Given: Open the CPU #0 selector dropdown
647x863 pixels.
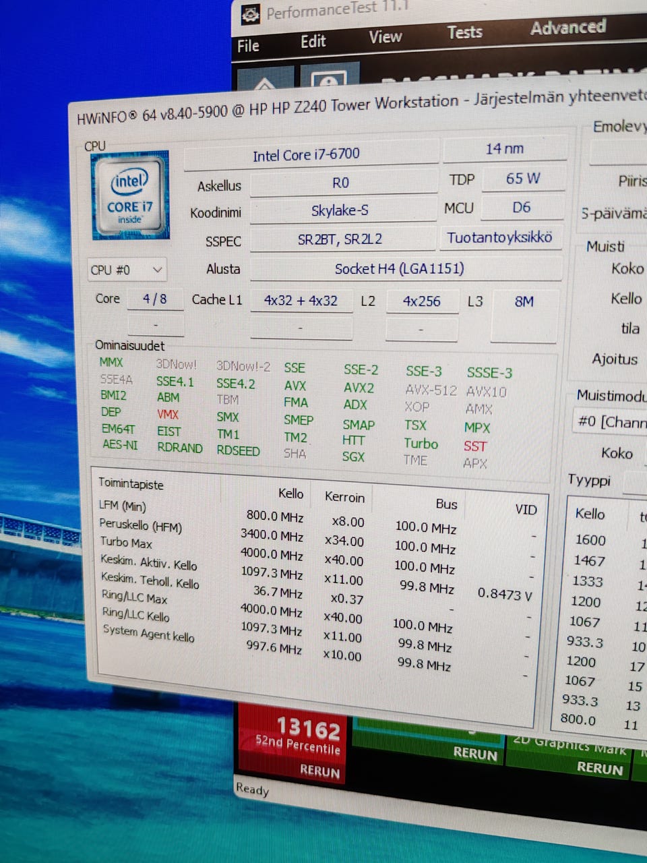Looking at the screenshot, I should pyautogui.click(x=126, y=270).
